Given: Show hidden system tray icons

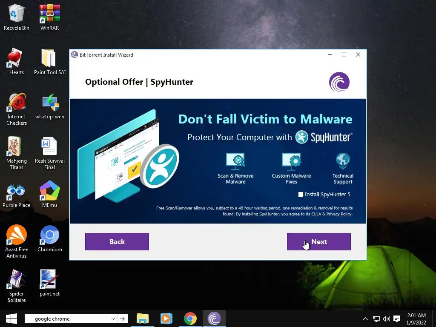Looking at the screenshot, I should pos(365,319).
